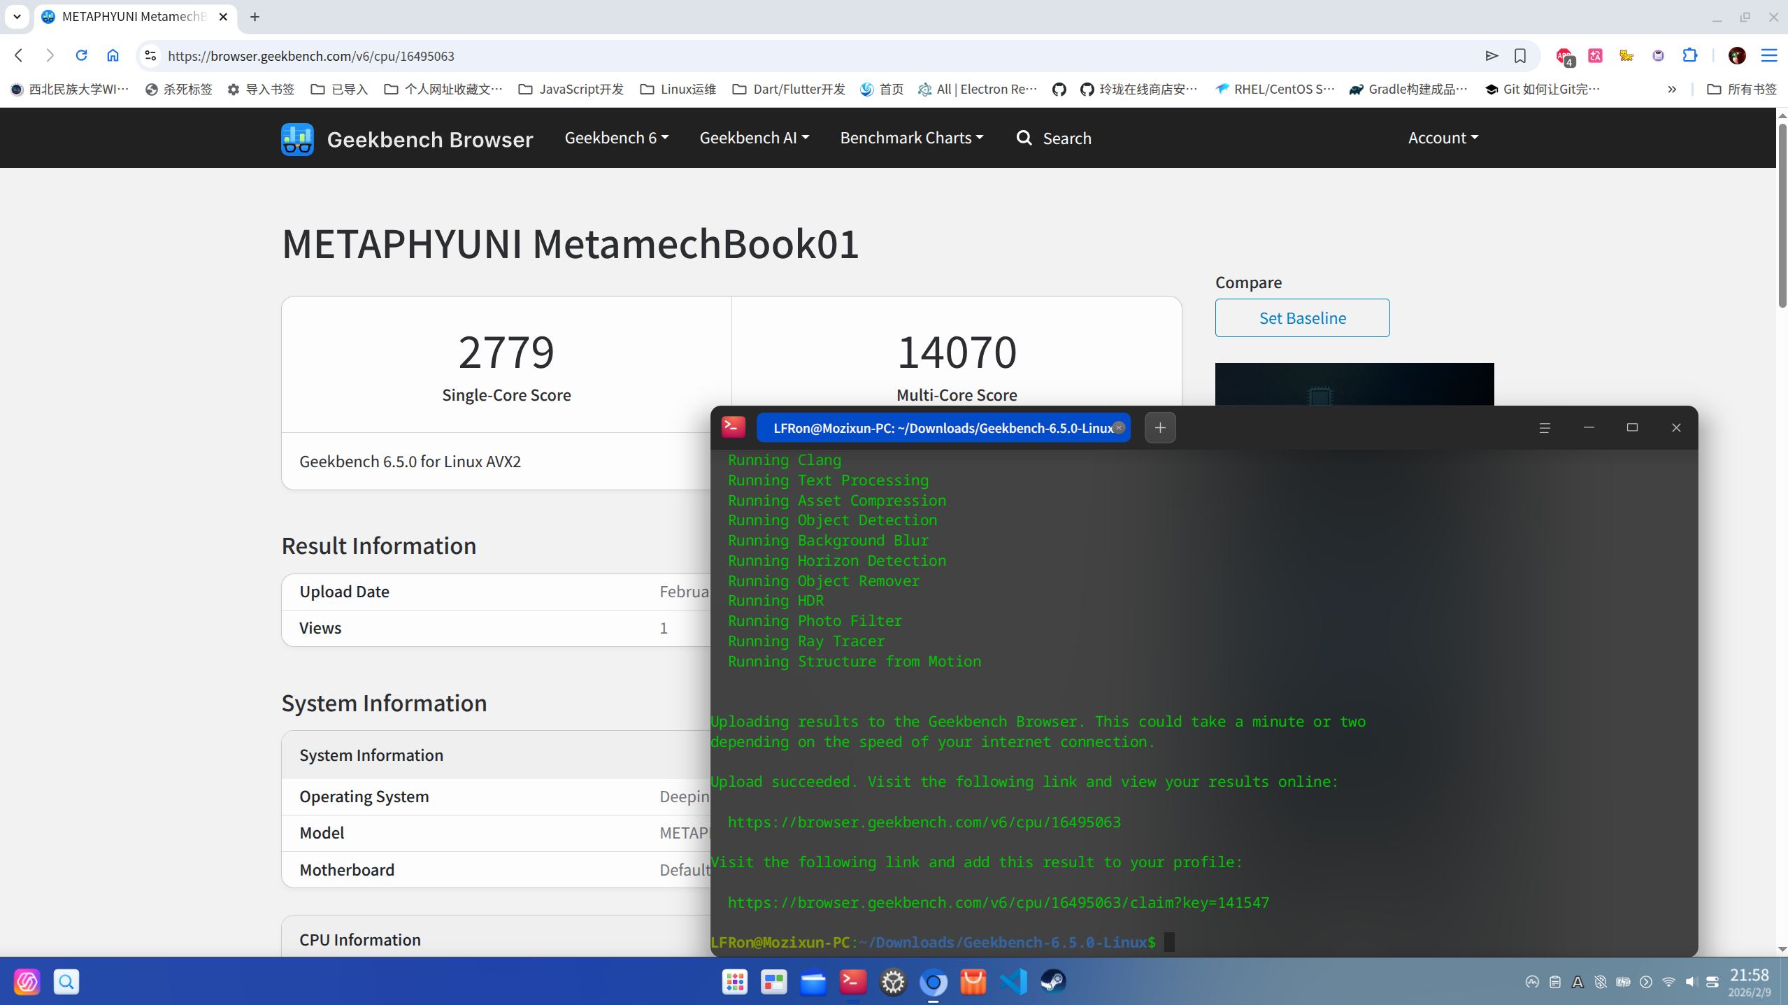The width and height of the screenshot is (1788, 1005).
Task: Close the terminal tab with its x
Action: tap(1119, 428)
